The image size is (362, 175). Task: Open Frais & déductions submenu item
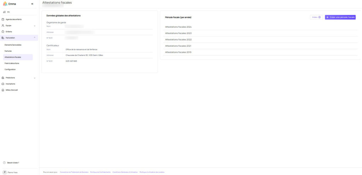[12, 63]
